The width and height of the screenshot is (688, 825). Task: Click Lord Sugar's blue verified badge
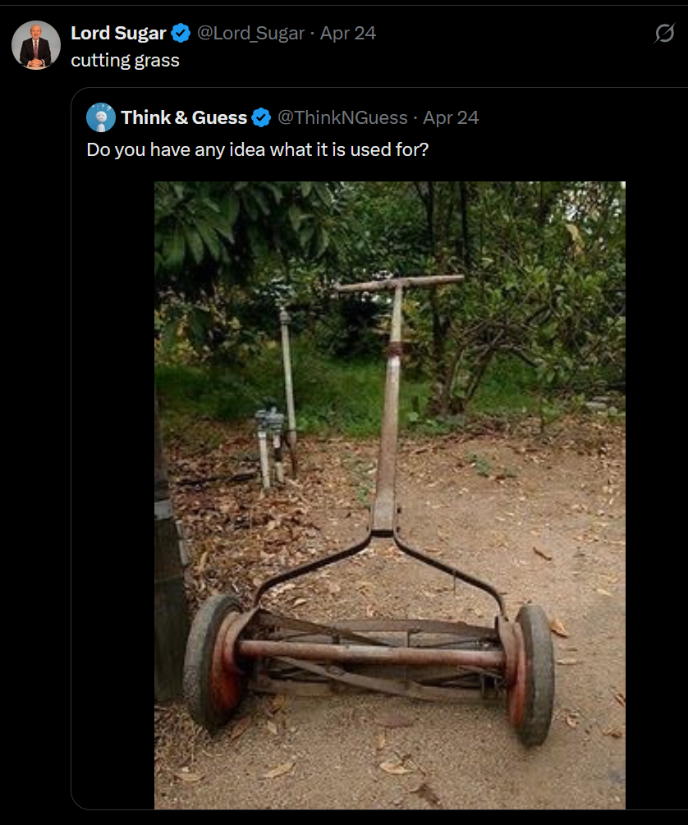point(181,33)
